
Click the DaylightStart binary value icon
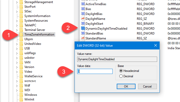83,24
